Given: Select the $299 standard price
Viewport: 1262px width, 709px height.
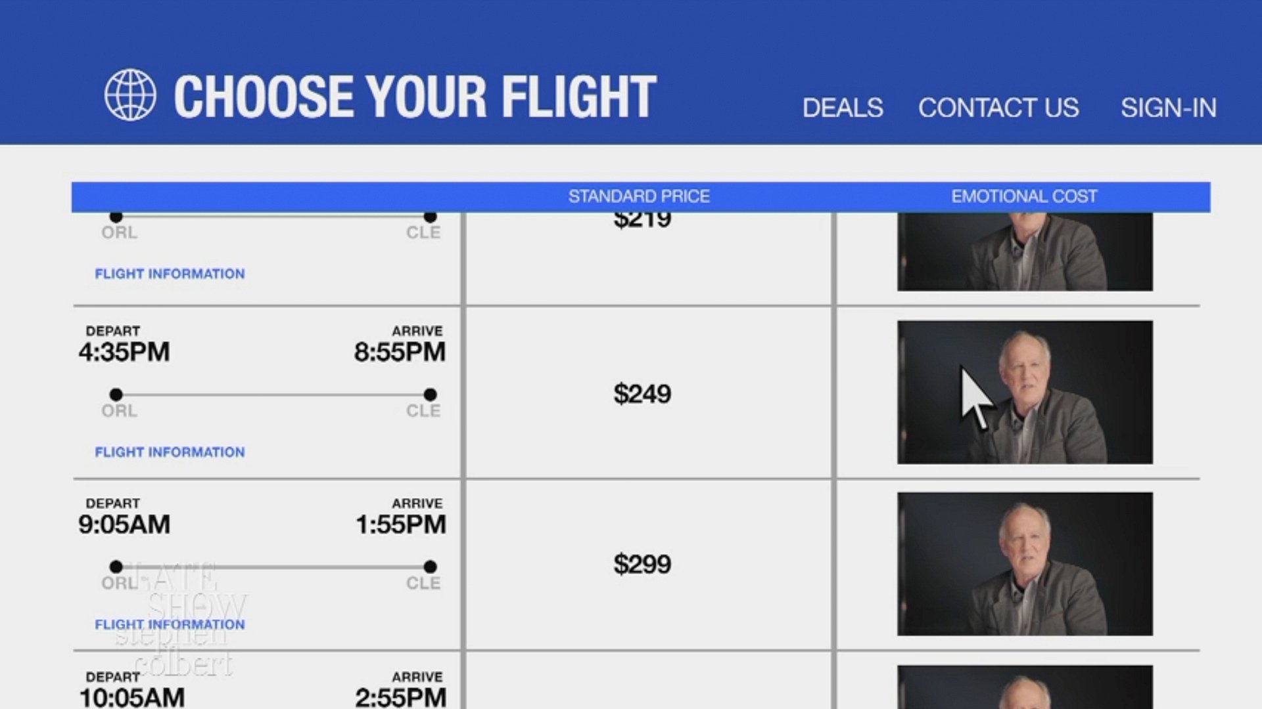Looking at the screenshot, I should [642, 564].
